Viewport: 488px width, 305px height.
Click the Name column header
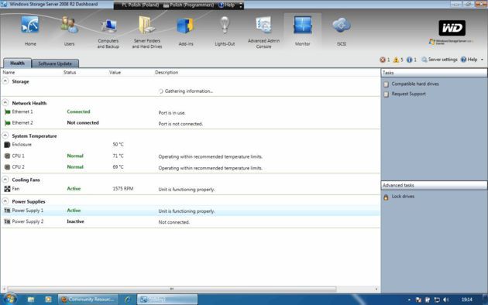(9, 73)
